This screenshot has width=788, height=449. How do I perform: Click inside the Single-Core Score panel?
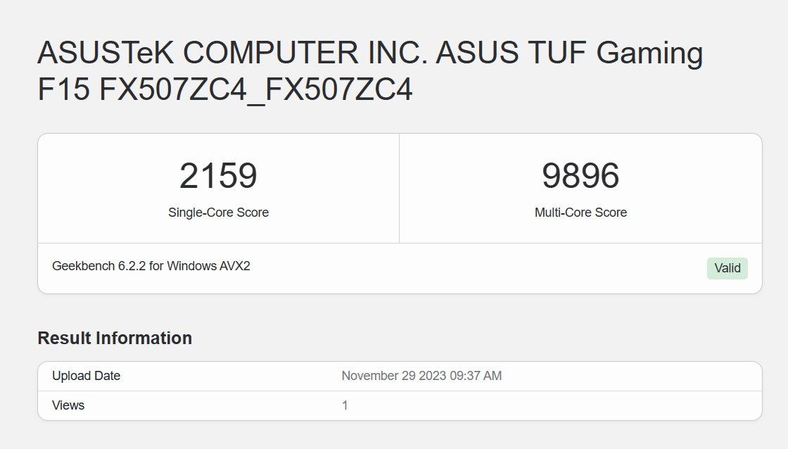219,186
